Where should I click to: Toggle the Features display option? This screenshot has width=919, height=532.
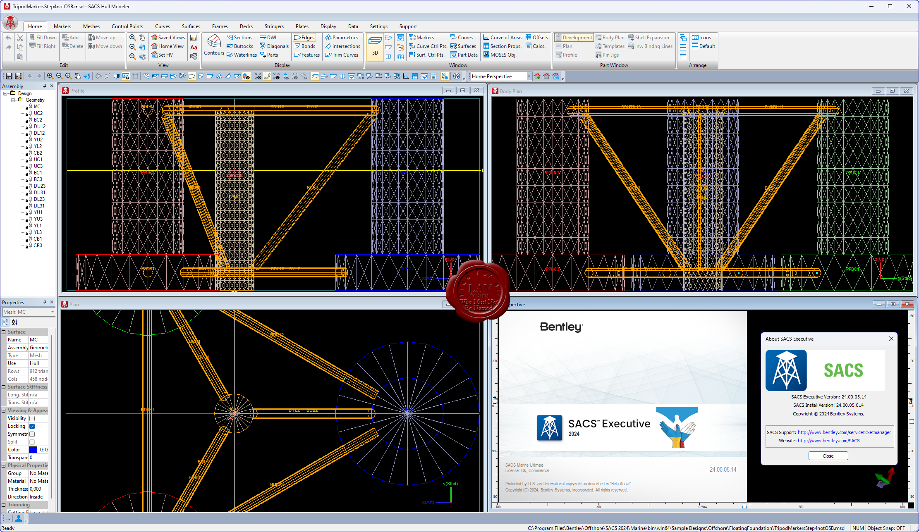(x=307, y=55)
